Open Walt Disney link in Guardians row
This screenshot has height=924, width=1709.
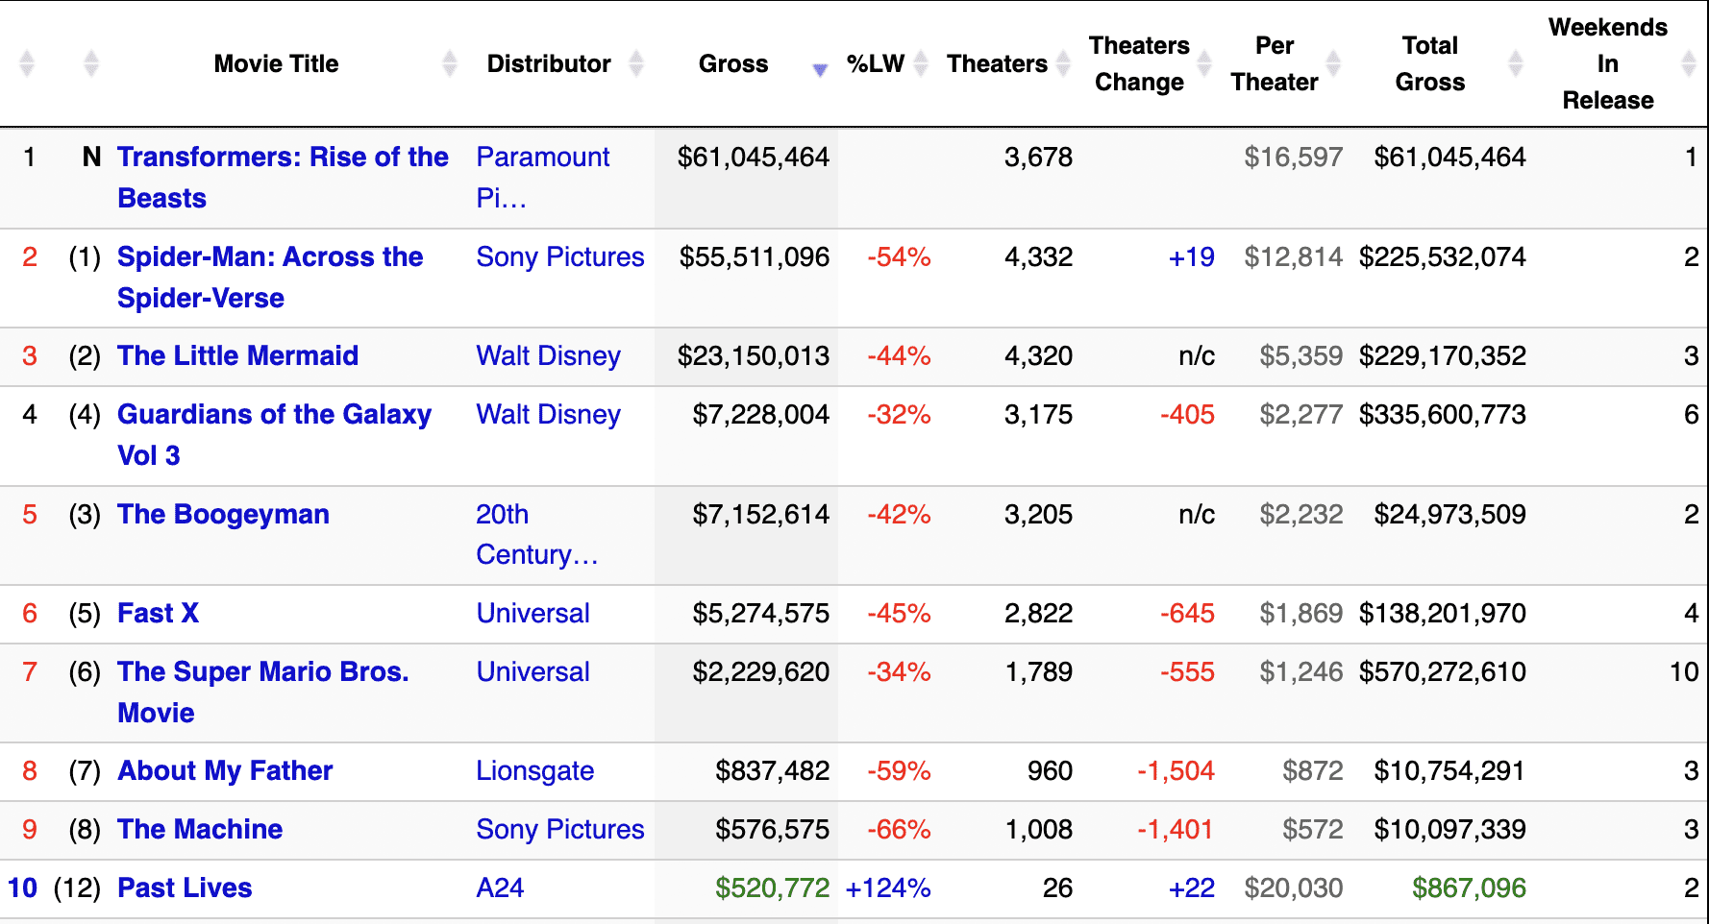(549, 415)
